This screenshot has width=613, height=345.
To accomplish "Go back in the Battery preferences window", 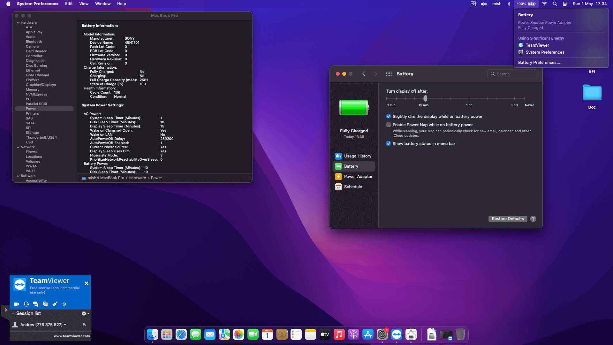I will pyautogui.click(x=364, y=74).
